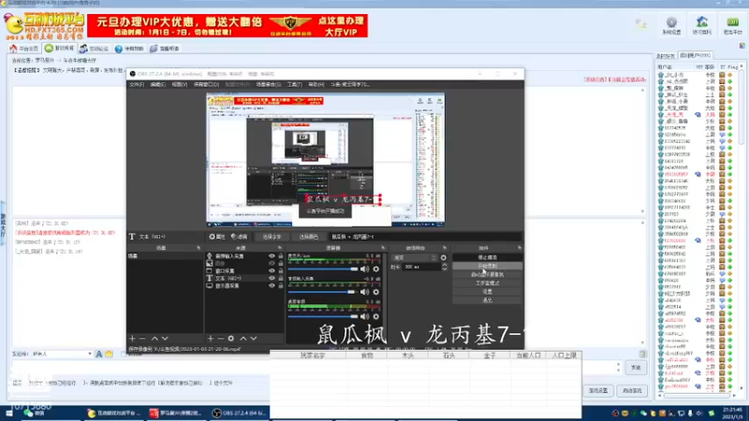The width and height of the screenshot is (749, 421).
Task: Move scene up arrow in Scenes panel
Action: [x=154, y=339]
